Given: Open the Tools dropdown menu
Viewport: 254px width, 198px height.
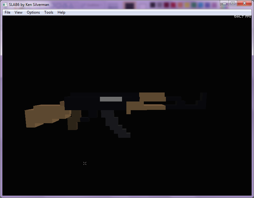Looking at the screenshot, I should coord(49,12).
